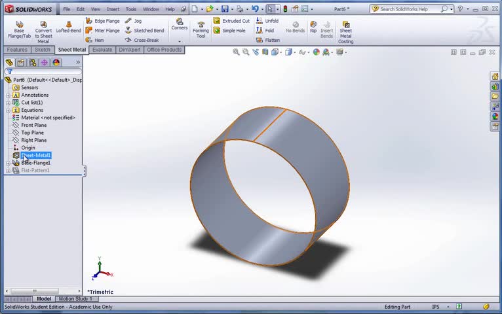502x314 pixels.
Task: Switch to the Sketch tab
Action: pyautogui.click(x=43, y=50)
